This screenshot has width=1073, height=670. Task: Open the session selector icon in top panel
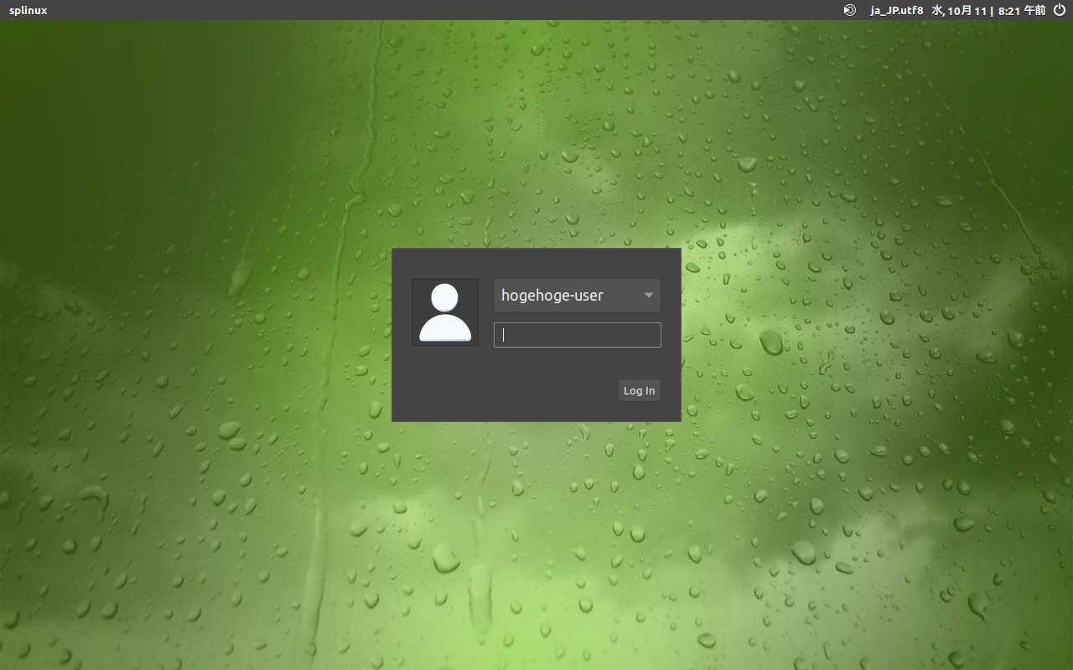tap(849, 10)
